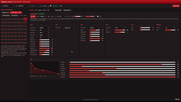Adjust the DCO Sub level slider
Image resolution: width=181 pixels, height=102 pixels.
click(44, 40)
